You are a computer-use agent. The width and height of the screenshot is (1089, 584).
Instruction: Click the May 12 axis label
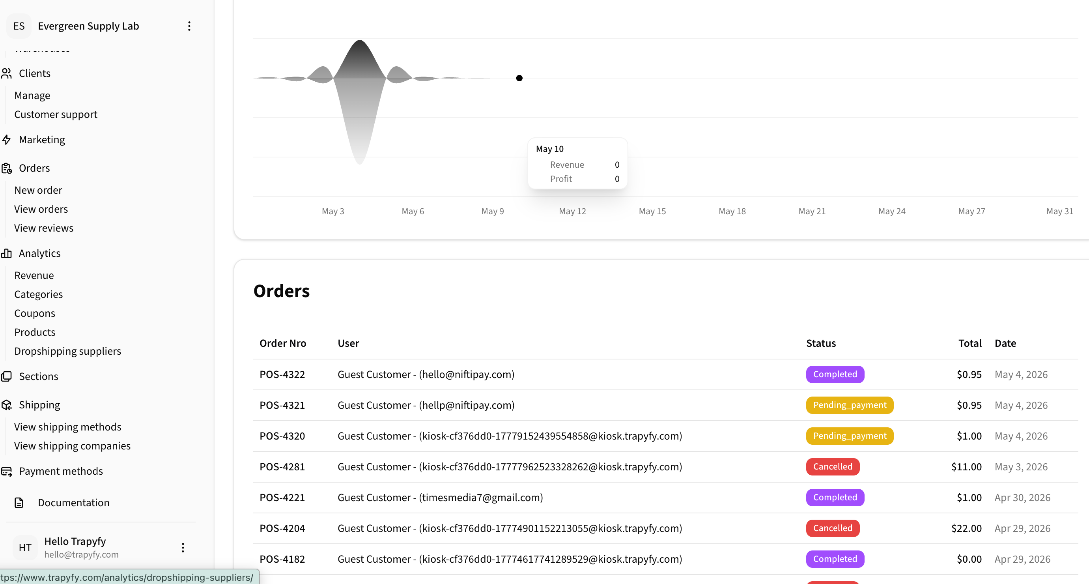point(572,212)
